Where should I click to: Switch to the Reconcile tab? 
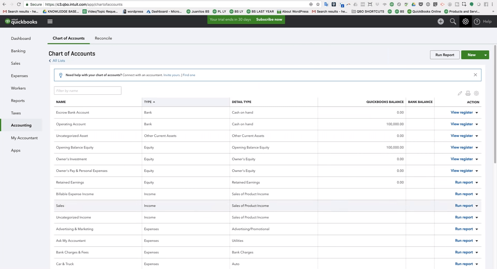pyautogui.click(x=103, y=38)
